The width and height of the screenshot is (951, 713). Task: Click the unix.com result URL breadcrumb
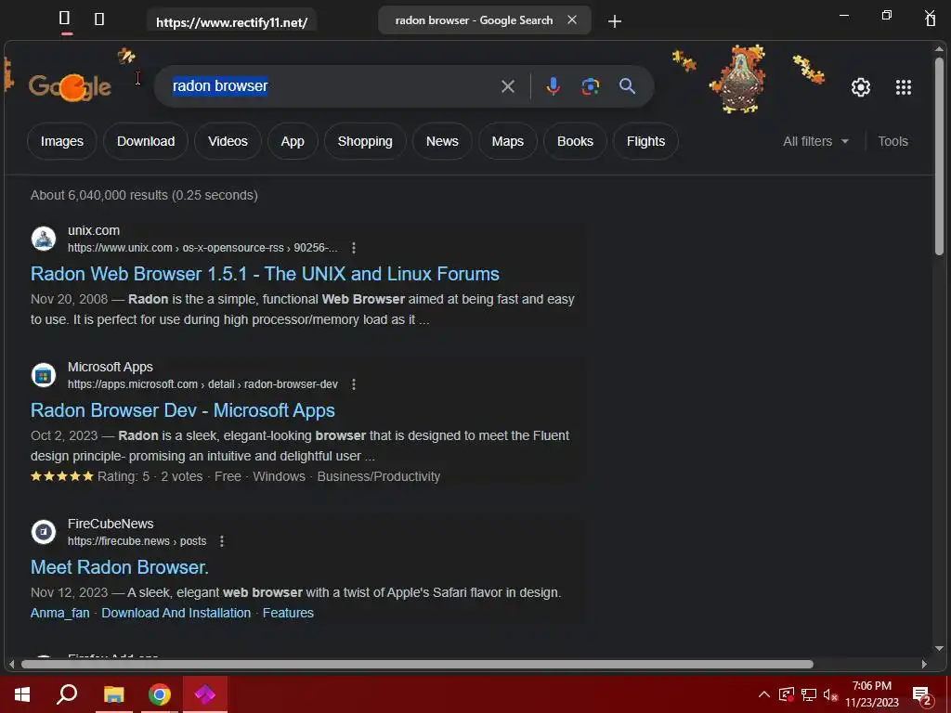coord(202,248)
